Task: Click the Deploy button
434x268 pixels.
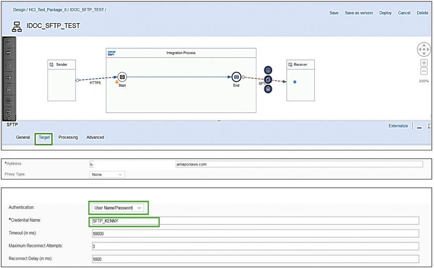Action: click(x=385, y=13)
